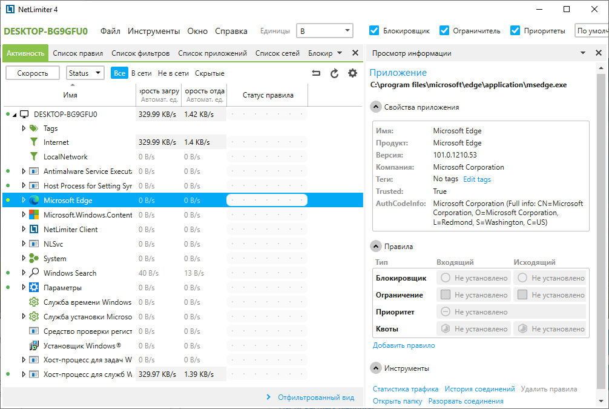
Task: Click Служба времени Windows gear icon
Action: pos(34,302)
